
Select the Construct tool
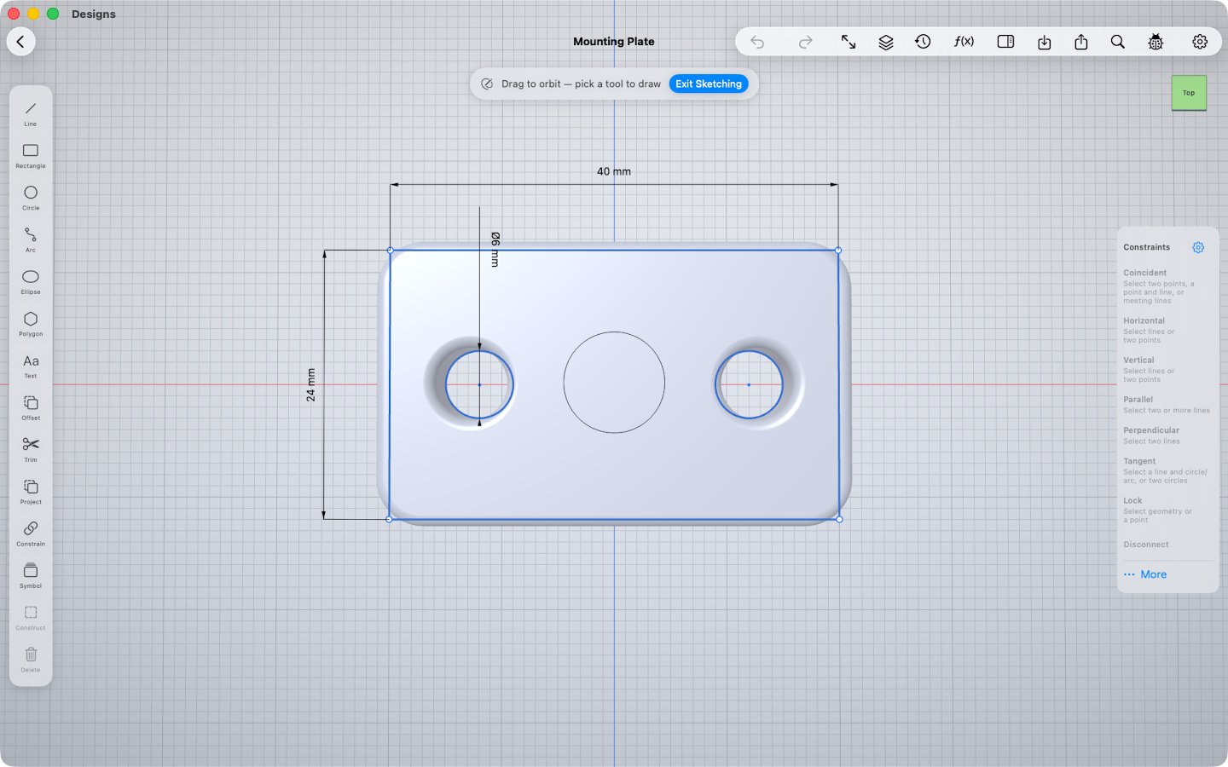pos(31,617)
